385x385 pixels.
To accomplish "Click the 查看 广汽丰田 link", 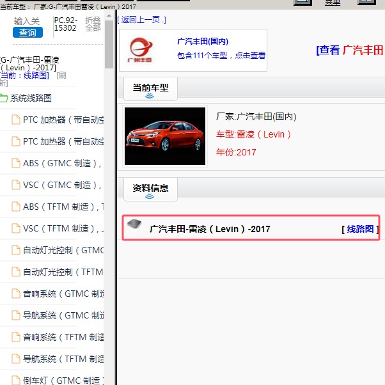I will [x=350, y=50].
